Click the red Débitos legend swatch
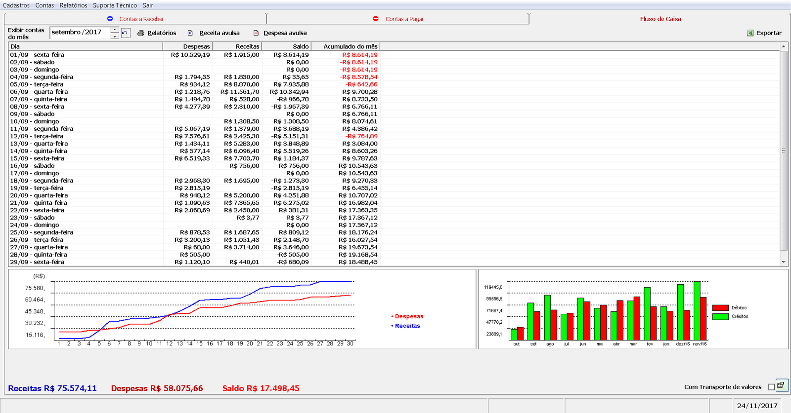791x413 pixels. pyautogui.click(x=720, y=308)
